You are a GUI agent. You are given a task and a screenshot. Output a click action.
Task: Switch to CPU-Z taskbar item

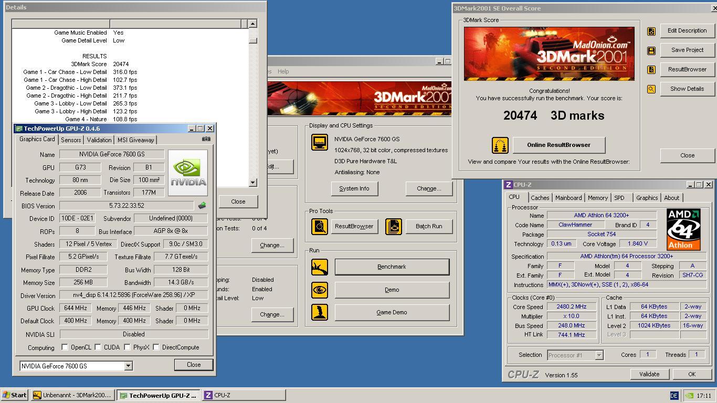coord(244,395)
